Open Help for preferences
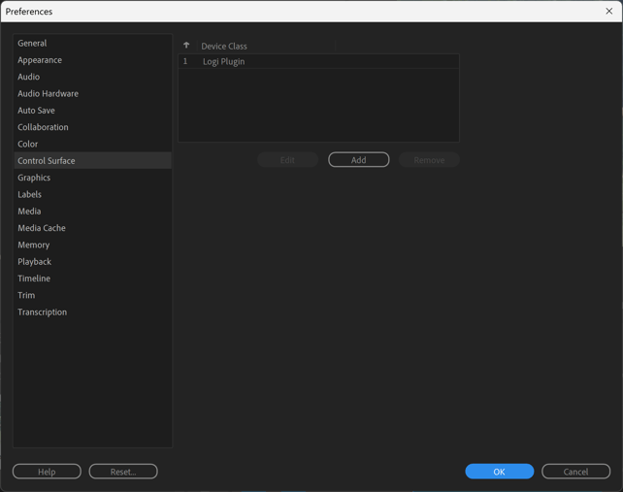 point(47,472)
